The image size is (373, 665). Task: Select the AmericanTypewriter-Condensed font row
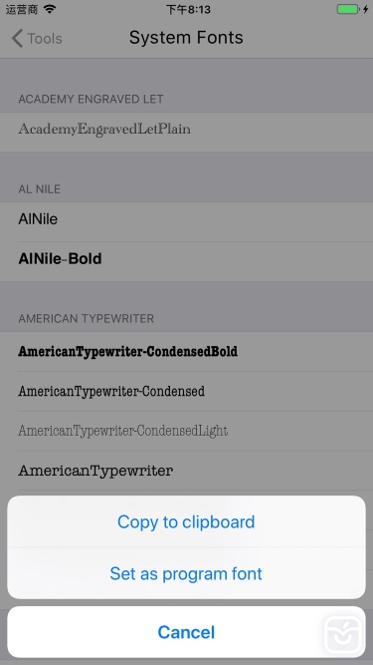click(x=187, y=392)
